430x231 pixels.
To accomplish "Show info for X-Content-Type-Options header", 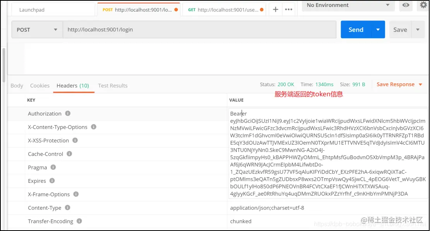I will (94, 127).
